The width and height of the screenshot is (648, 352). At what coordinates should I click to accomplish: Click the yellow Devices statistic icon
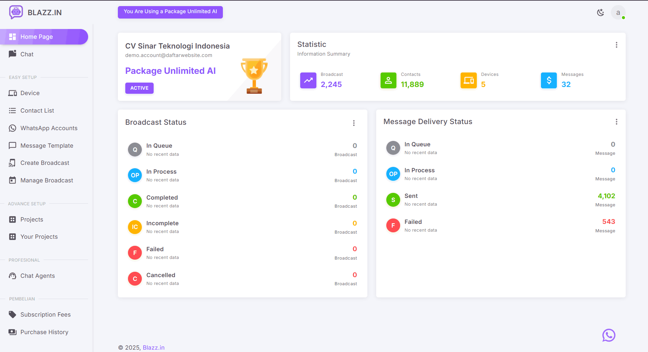tap(468, 80)
